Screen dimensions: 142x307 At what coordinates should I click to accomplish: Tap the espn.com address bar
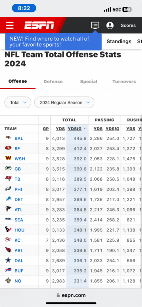point(71,295)
